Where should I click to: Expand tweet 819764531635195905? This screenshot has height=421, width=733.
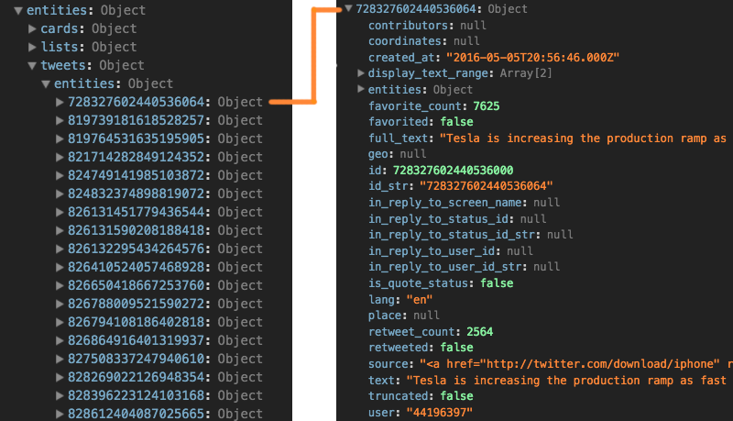[60, 138]
